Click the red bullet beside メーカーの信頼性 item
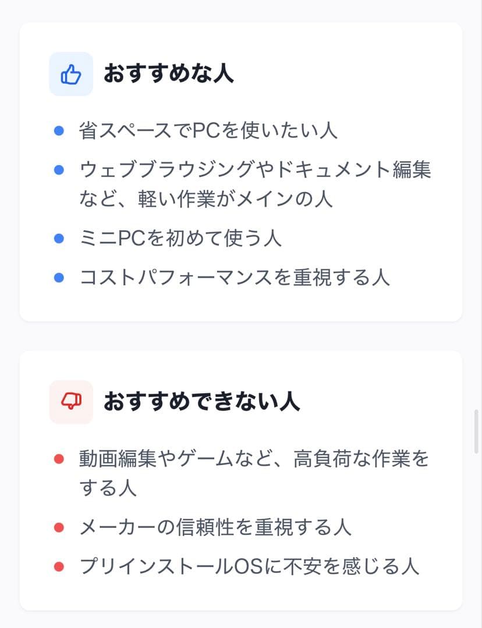This screenshot has width=482, height=628. pyautogui.click(x=58, y=527)
